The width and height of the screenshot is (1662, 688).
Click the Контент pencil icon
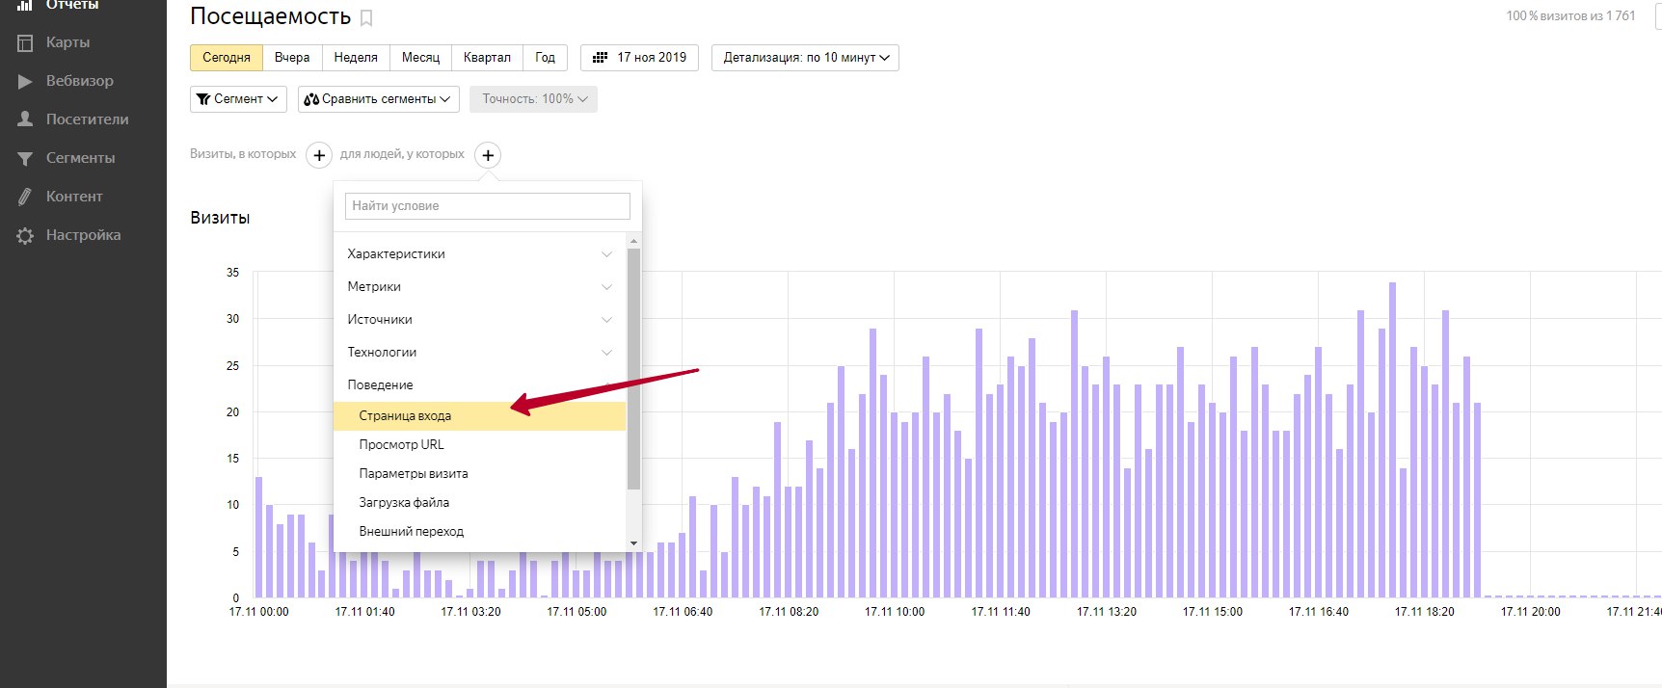tap(25, 197)
